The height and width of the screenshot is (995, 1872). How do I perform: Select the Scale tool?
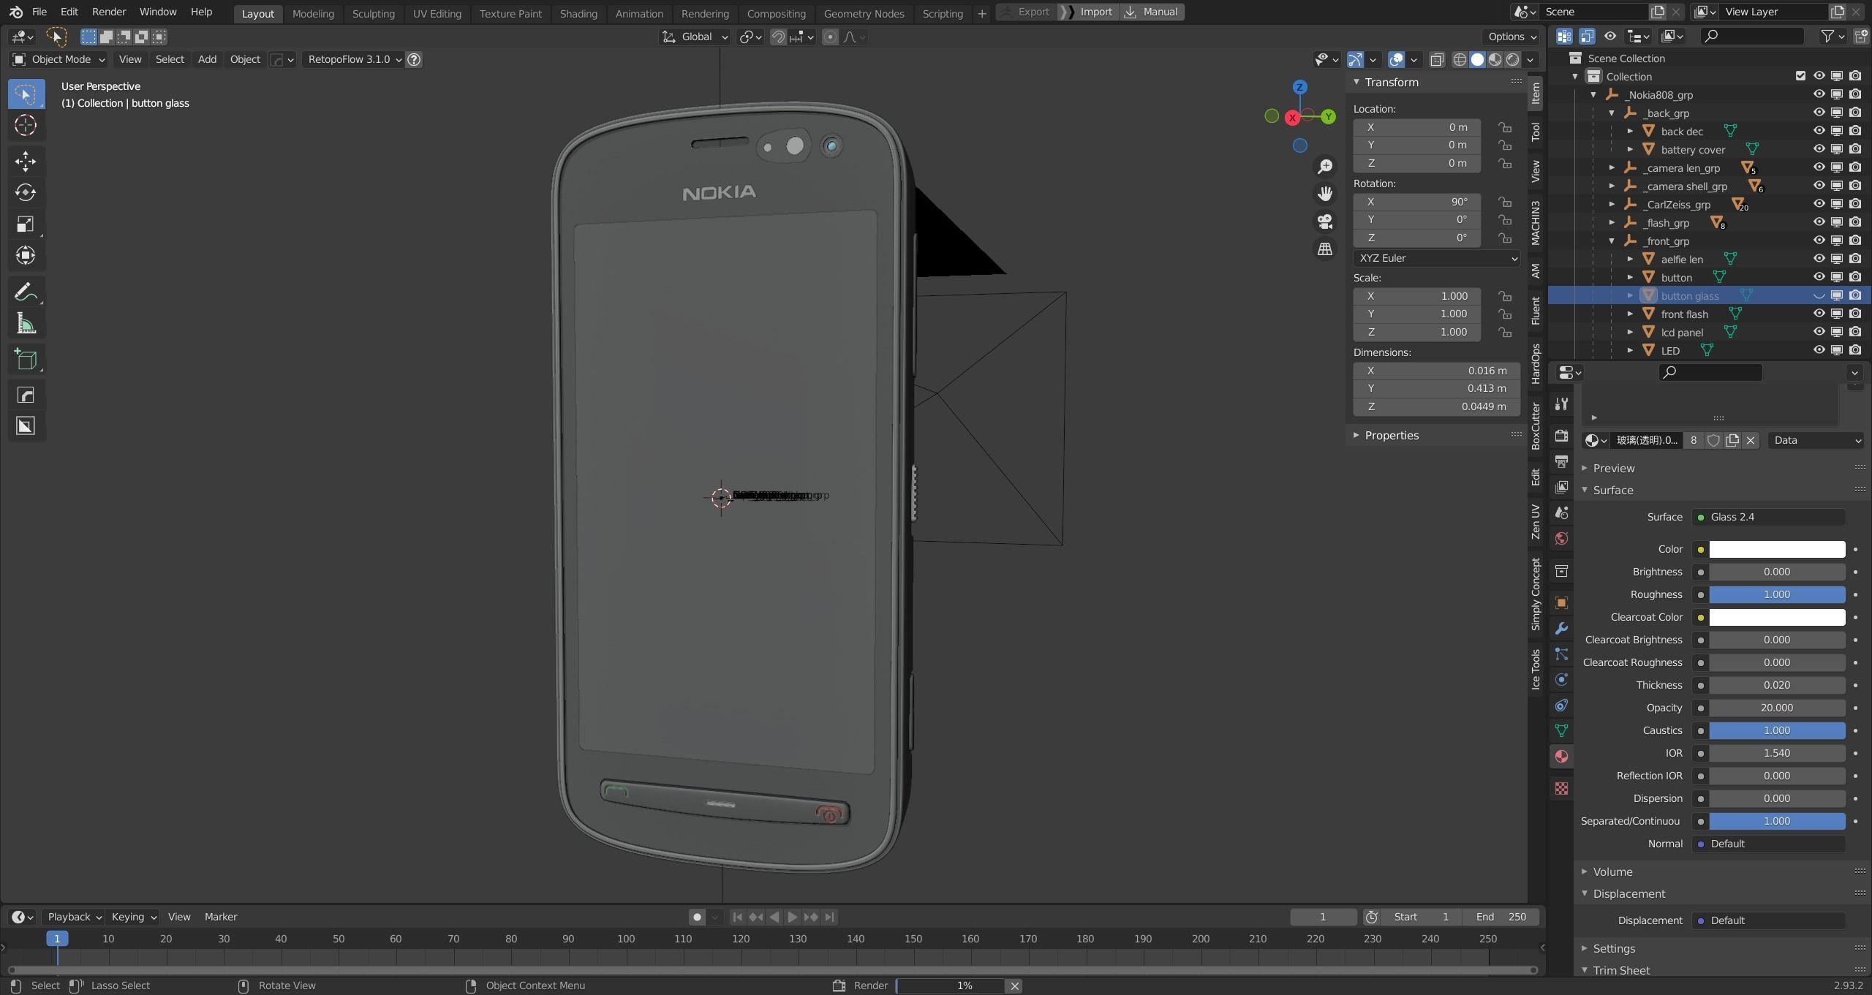coord(26,224)
